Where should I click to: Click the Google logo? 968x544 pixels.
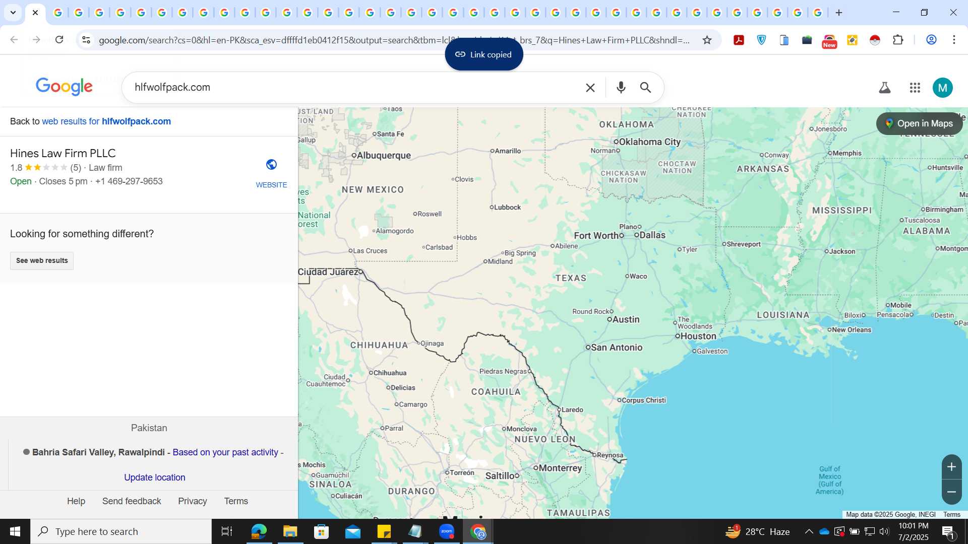tap(64, 87)
